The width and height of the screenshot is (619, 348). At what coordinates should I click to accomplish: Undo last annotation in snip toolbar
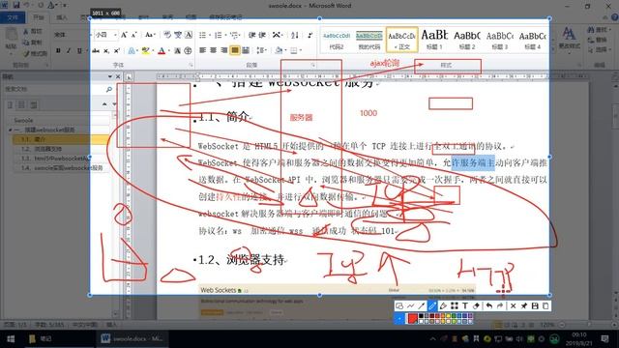point(489,305)
